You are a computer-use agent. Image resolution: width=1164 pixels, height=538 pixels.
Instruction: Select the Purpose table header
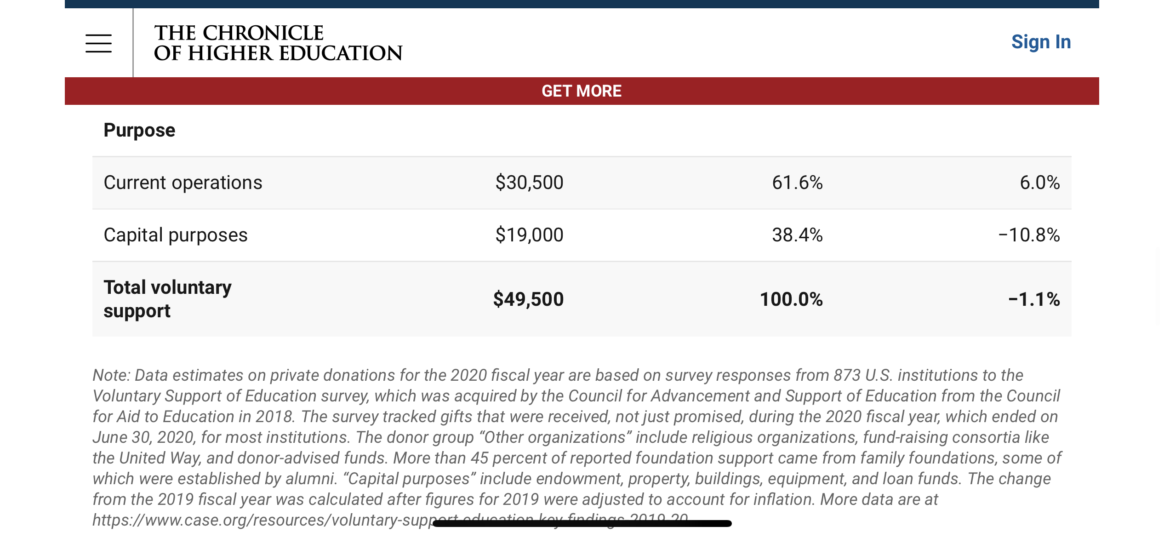coord(139,130)
